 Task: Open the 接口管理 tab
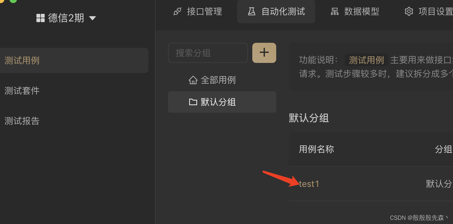(x=198, y=12)
